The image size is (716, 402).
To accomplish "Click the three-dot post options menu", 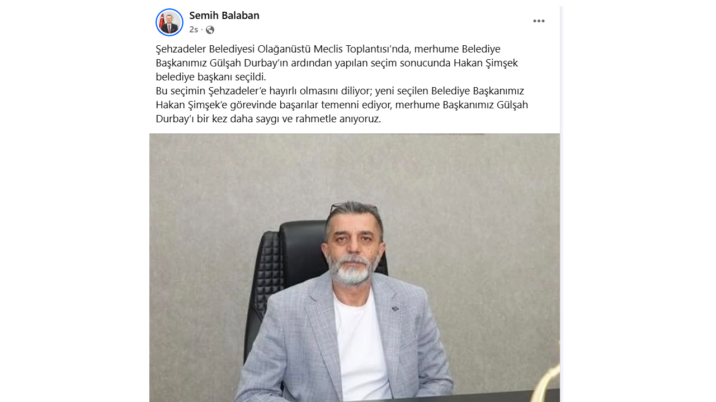I will coord(539,21).
